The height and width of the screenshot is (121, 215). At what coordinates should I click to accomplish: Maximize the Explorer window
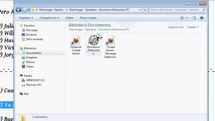click(x=196, y=4)
